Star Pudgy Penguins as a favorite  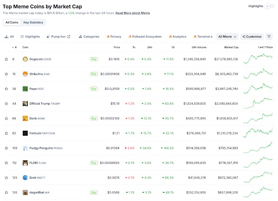7,148
